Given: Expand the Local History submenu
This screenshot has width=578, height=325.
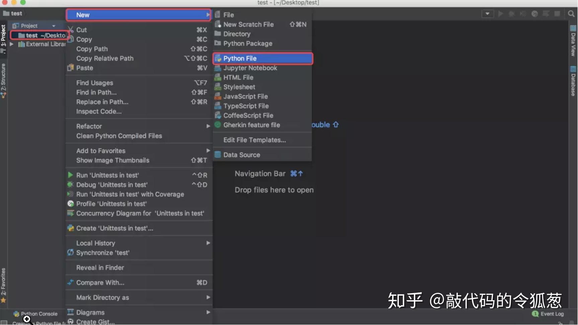Looking at the screenshot, I should point(95,243).
